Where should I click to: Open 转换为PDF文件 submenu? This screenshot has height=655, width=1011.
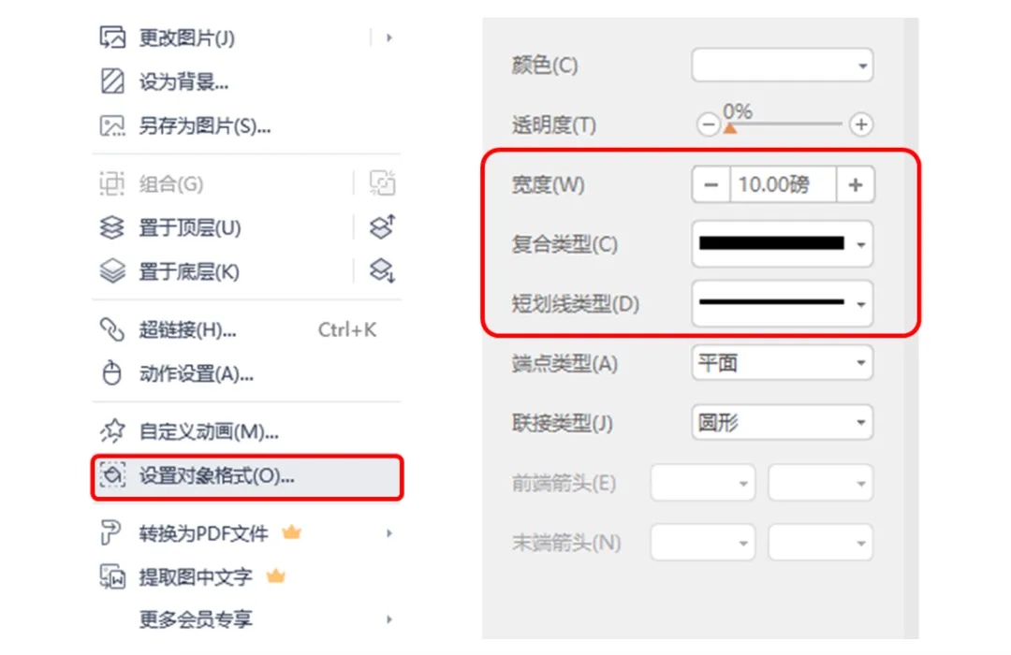[x=247, y=533]
